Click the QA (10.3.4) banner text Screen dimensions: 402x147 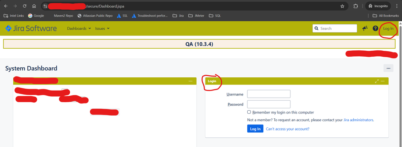199,44
